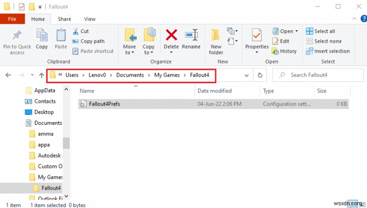Open My Games in navigation tree
The height and width of the screenshot is (208, 367).
tap(45, 177)
